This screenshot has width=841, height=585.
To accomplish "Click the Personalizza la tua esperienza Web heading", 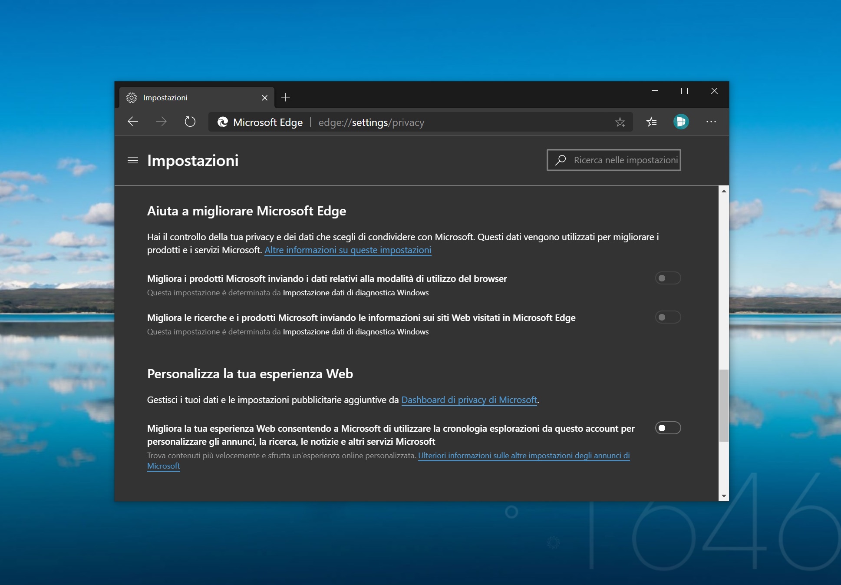I will click(x=250, y=374).
